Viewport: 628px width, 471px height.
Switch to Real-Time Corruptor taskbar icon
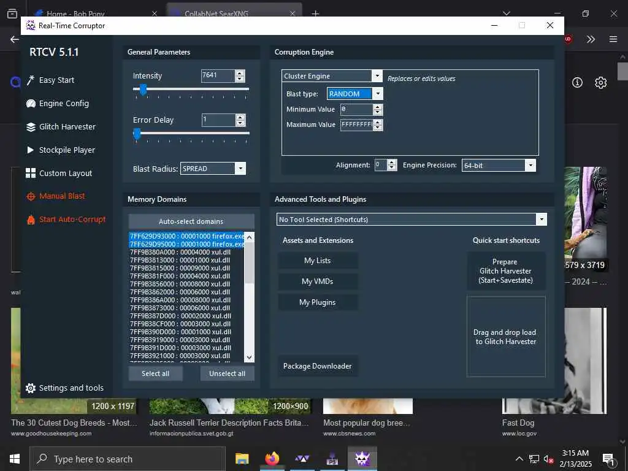pyautogui.click(x=362, y=459)
